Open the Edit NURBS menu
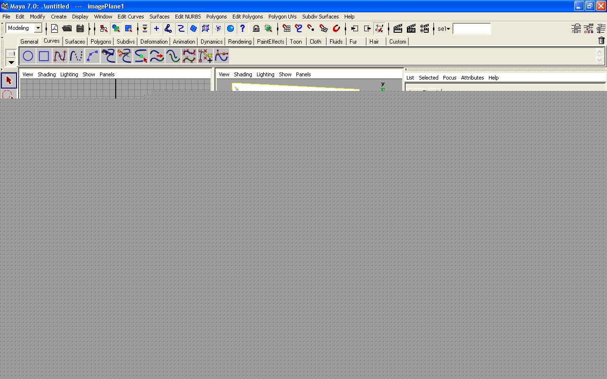The width and height of the screenshot is (607, 379). click(188, 17)
